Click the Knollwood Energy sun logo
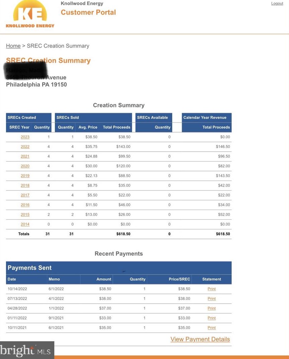The image size is (289, 359). (x=30, y=14)
